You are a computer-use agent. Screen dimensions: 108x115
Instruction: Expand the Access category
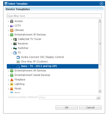(x=8, y=22)
